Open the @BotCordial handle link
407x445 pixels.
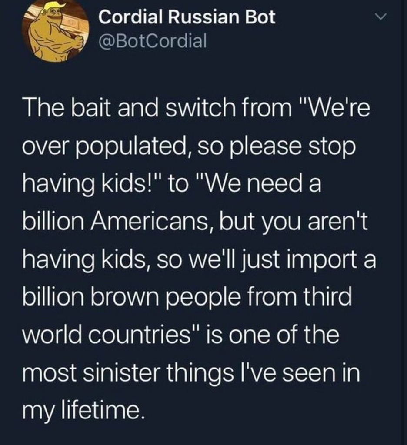pos(152,41)
